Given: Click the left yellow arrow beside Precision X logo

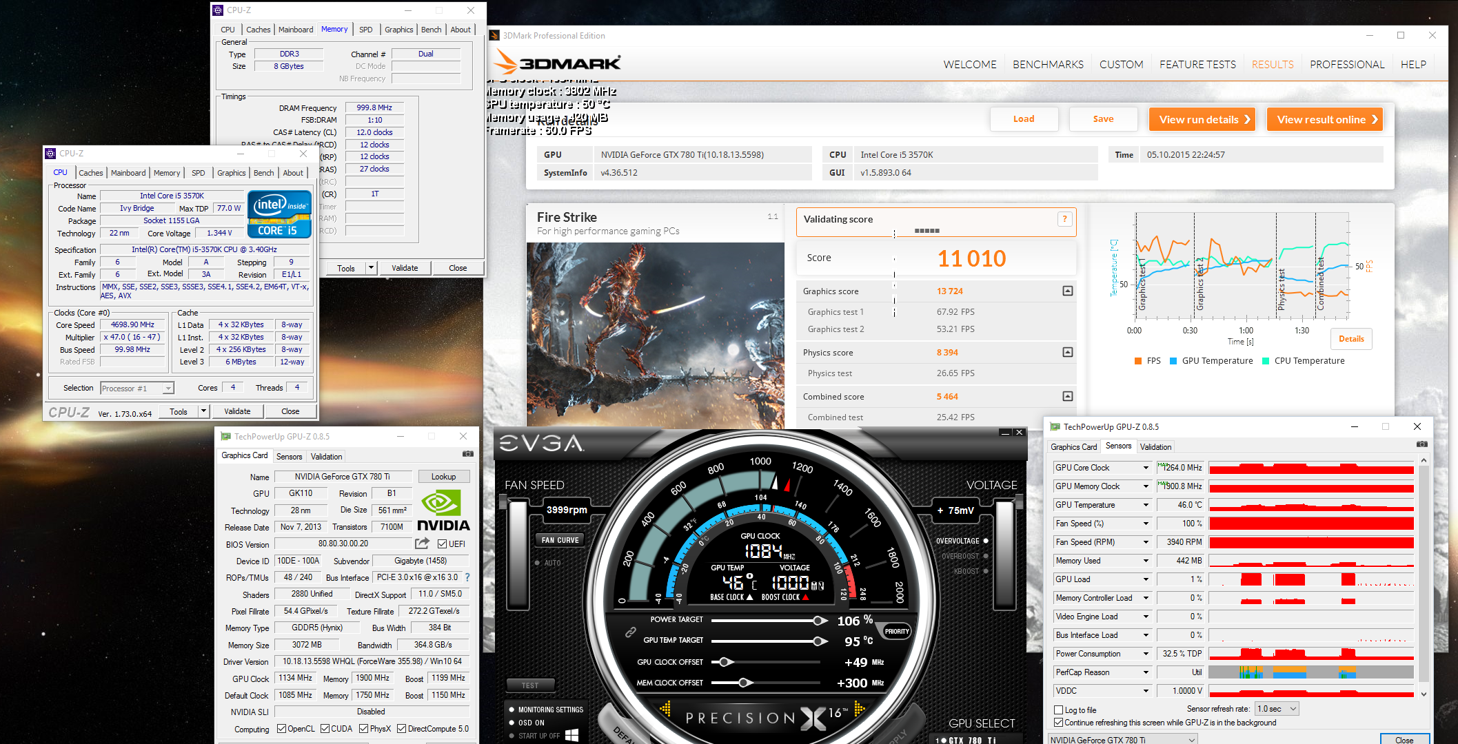Looking at the screenshot, I should tap(665, 708).
